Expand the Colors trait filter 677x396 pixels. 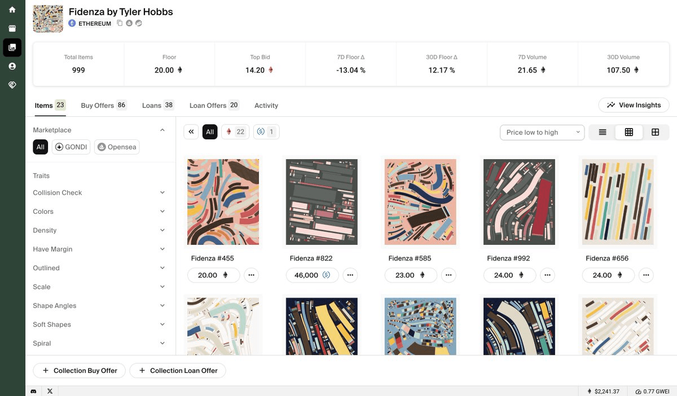(x=99, y=212)
